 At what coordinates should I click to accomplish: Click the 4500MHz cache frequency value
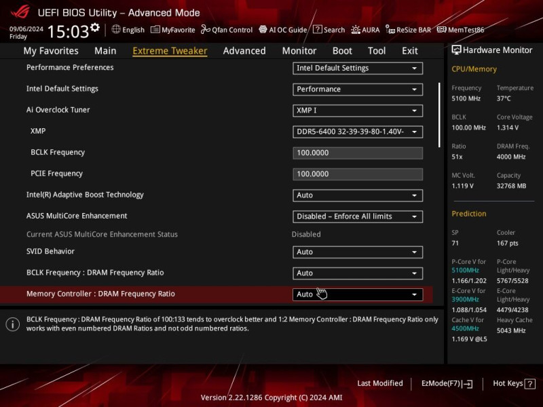(x=465, y=328)
